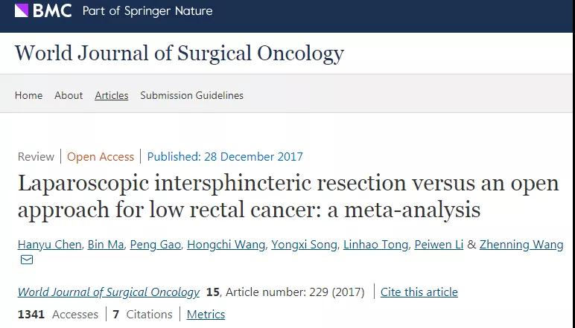Click the corresponding author envelope icon
The image size is (575, 328).
click(27, 260)
